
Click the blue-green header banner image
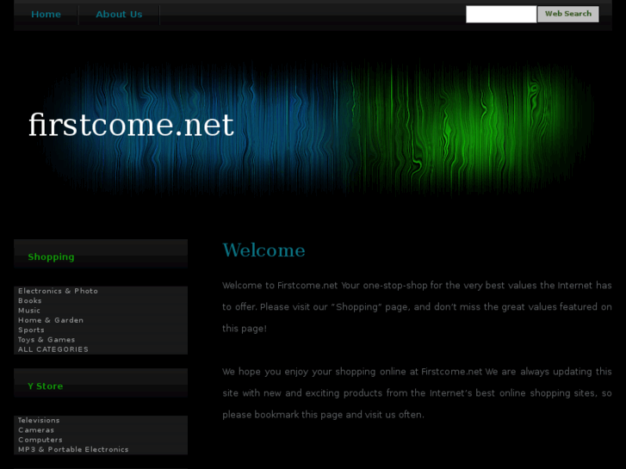click(313, 127)
